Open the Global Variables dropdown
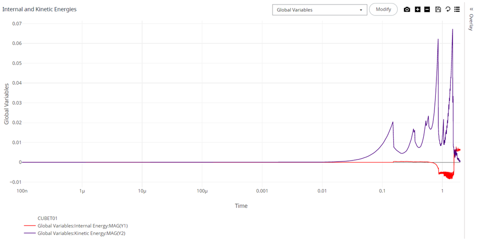Image resolution: width=479 pixels, height=241 pixels. tap(319, 10)
